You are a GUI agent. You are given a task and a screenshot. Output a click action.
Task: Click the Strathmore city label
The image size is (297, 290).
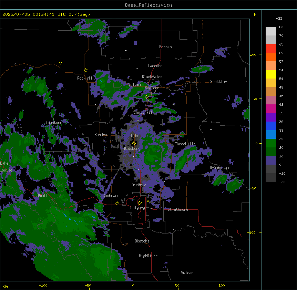(x=178, y=209)
